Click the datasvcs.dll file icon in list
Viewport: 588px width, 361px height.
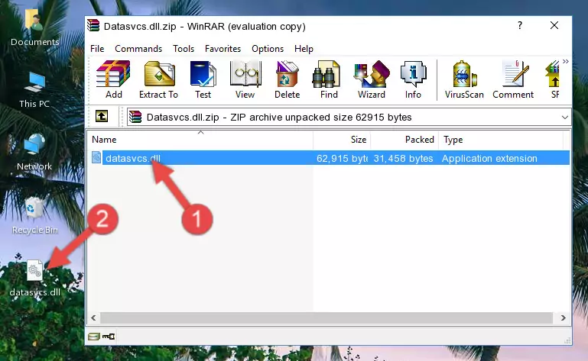click(x=96, y=158)
